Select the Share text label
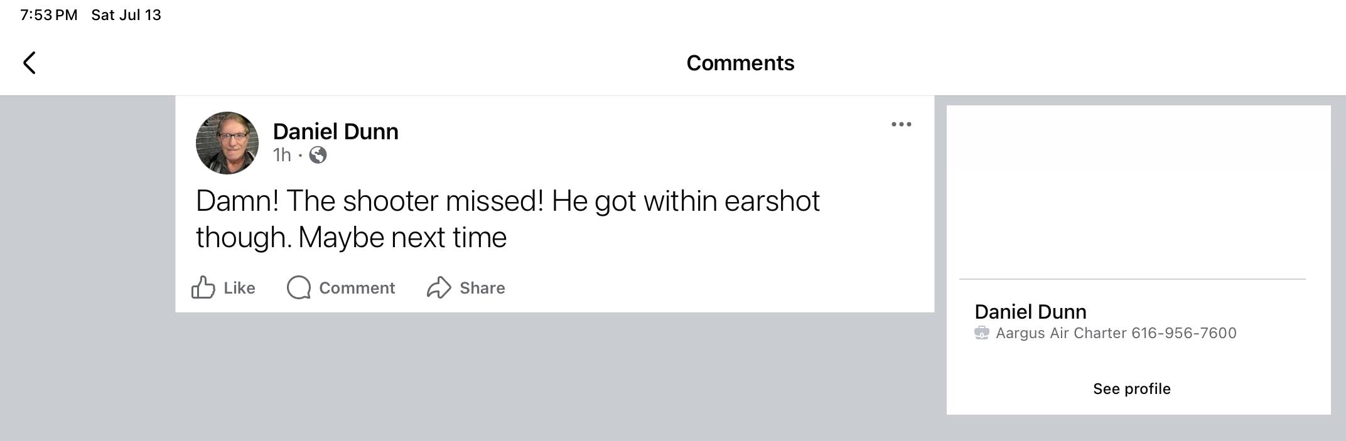1346x441 pixels. pyautogui.click(x=482, y=288)
